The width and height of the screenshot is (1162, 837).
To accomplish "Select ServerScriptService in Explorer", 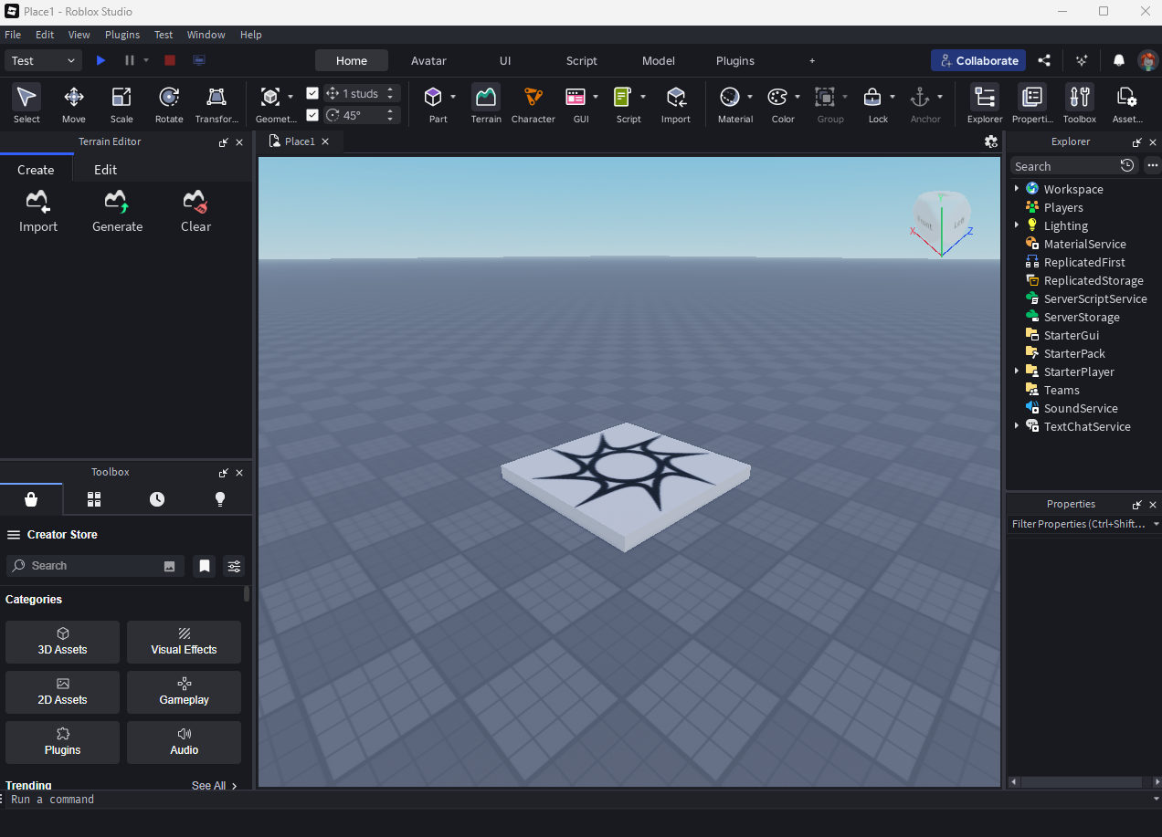I will pyautogui.click(x=1095, y=298).
